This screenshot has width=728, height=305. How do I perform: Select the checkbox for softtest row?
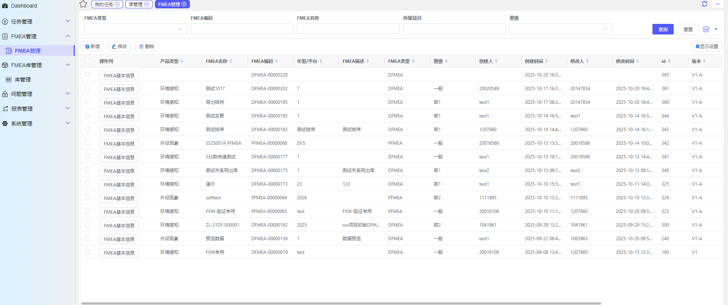[x=88, y=197]
